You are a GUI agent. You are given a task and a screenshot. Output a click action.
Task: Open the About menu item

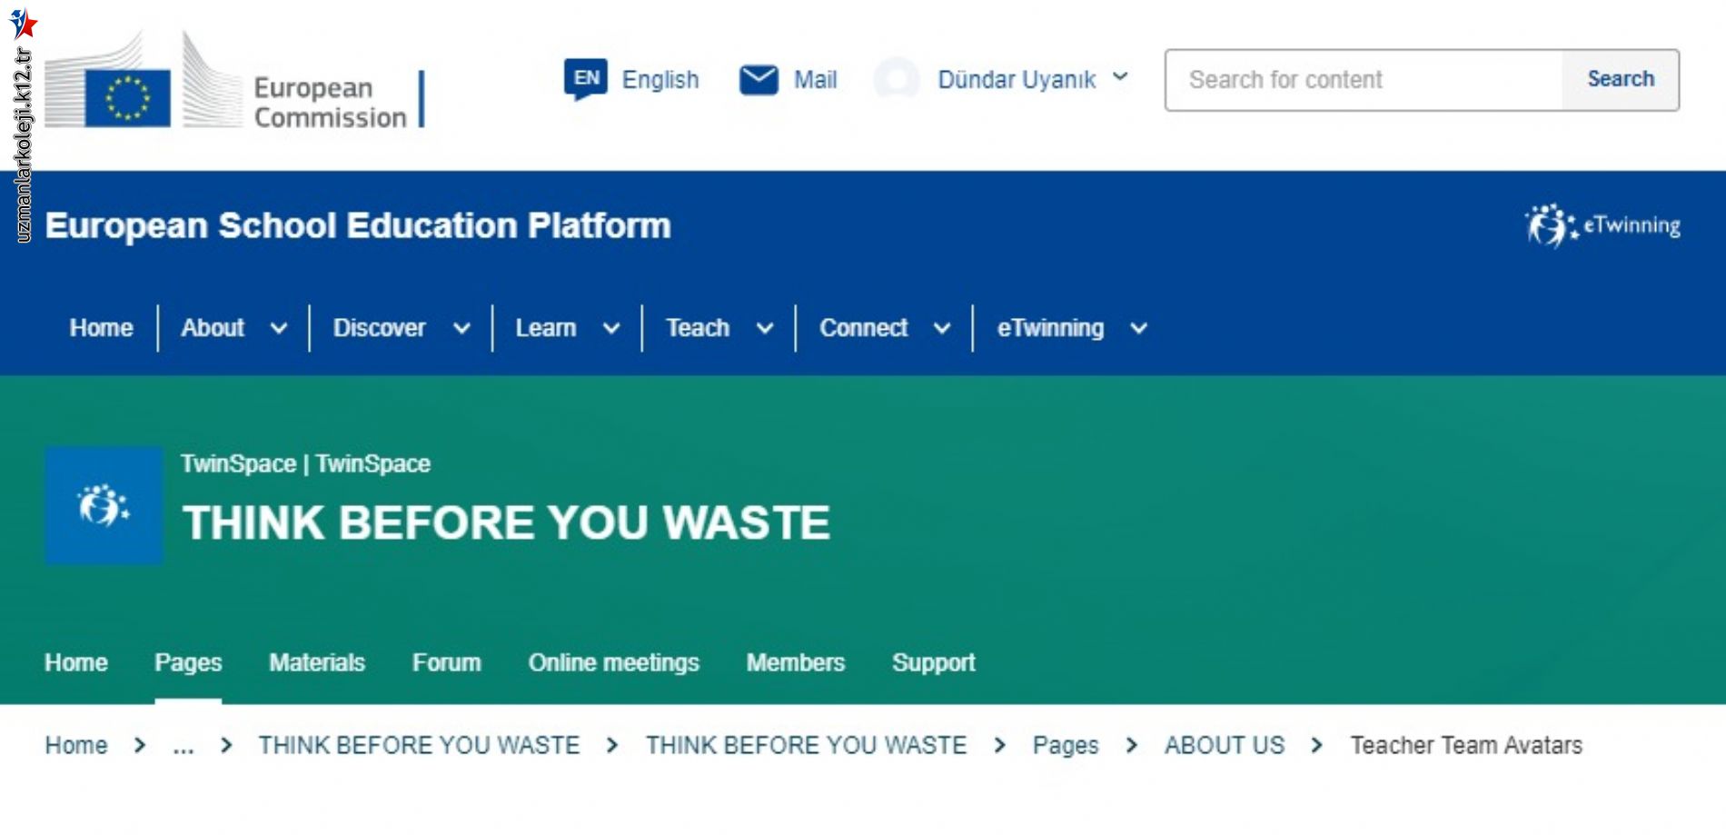[213, 328]
